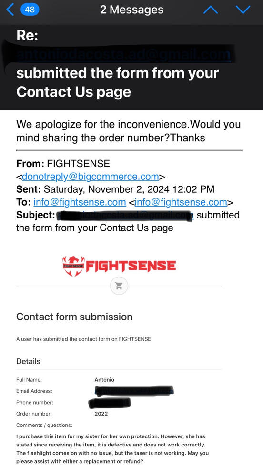Image resolution: width=263 pixels, height=476 pixels.
Task: Tap the Full Name value Antonio
Action: click(x=104, y=379)
